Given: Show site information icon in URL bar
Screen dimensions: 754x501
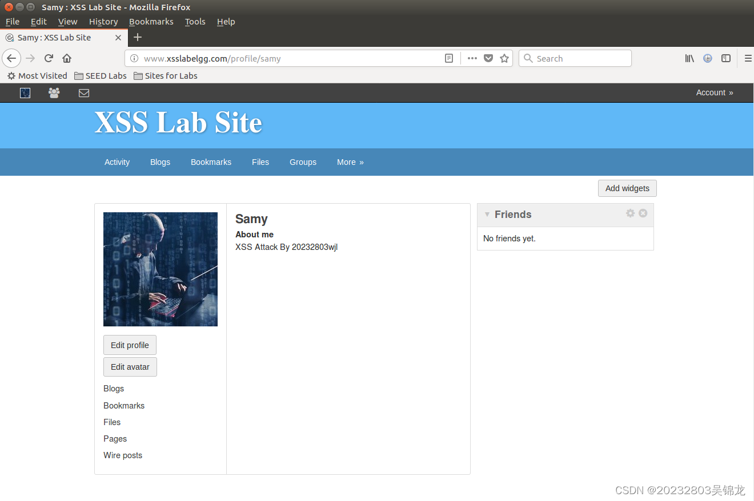Looking at the screenshot, I should [134, 58].
